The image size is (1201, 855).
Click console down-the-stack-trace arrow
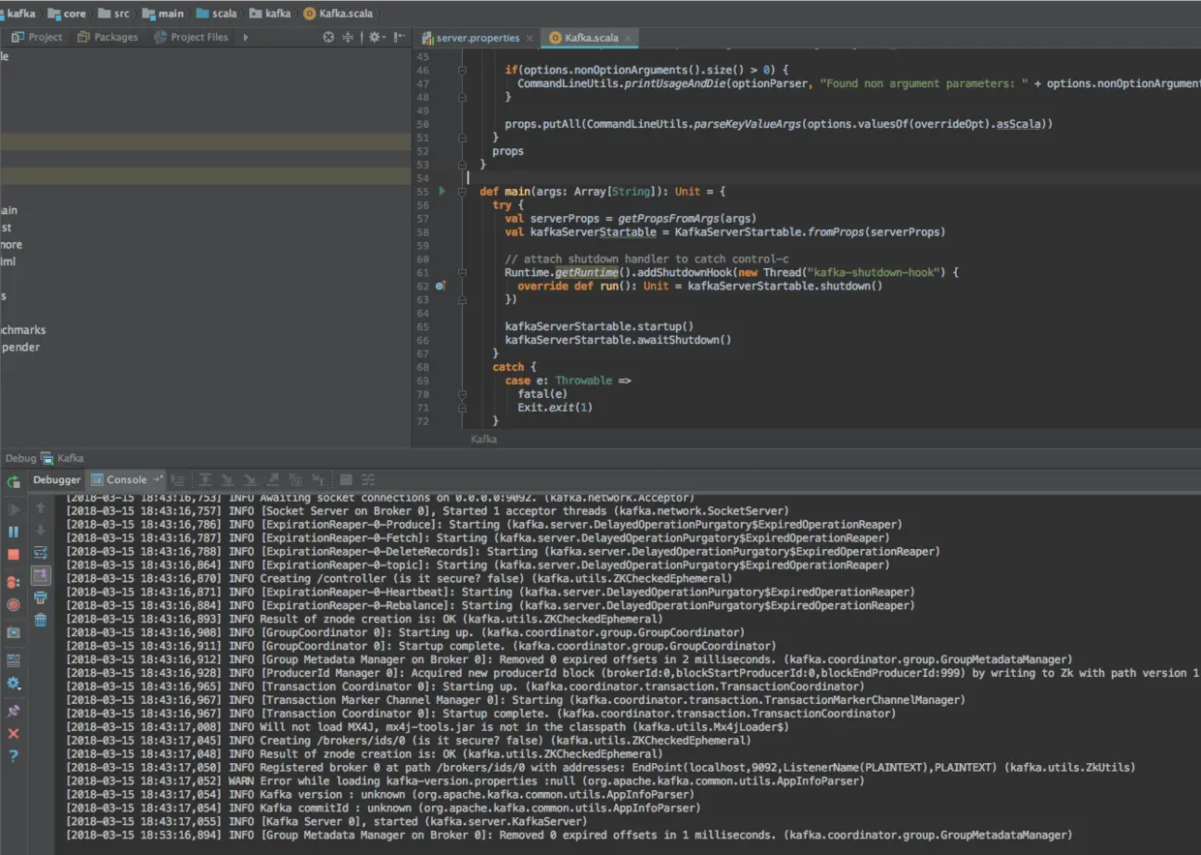pyautogui.click(x=41, y=530)
